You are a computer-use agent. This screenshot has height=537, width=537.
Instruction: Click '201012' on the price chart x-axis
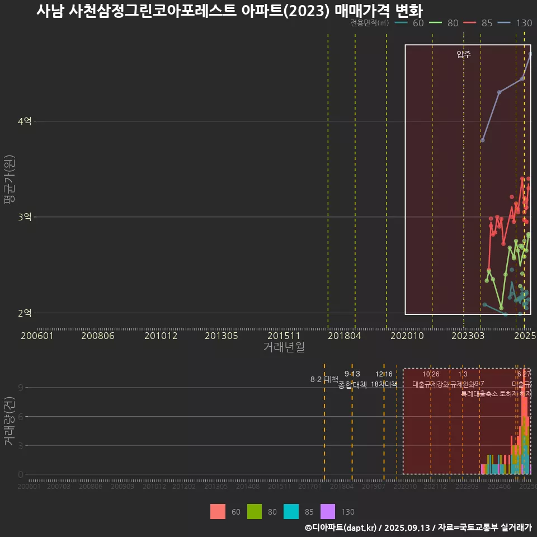(x=161, y=336)
